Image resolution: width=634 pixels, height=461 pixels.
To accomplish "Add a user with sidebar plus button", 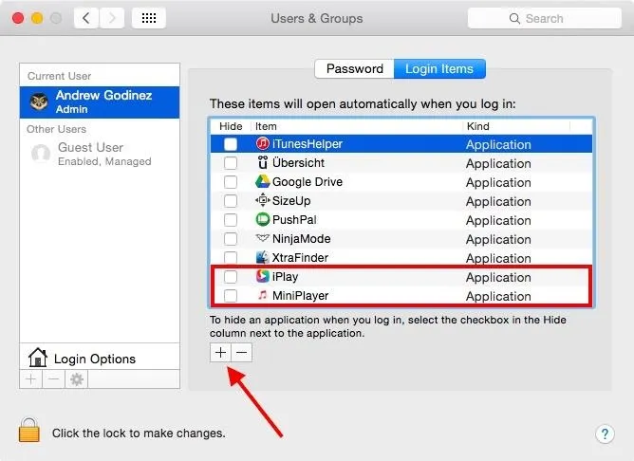I will click(x=31, y=379).
